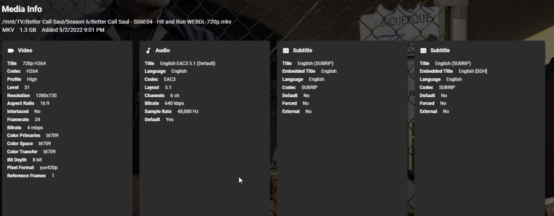Click the Added 5/2/2022 9:01 PM date
Viewport: 554px width, 216px height.
pos(73,30)
